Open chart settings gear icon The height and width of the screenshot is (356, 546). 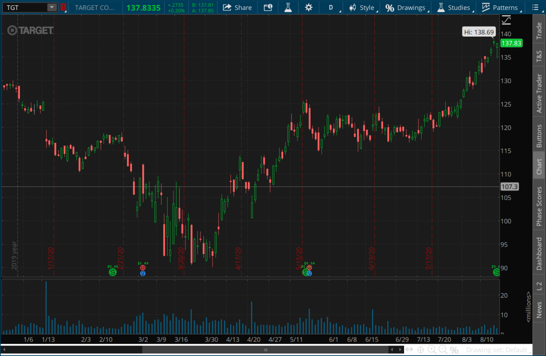(309, 7)
